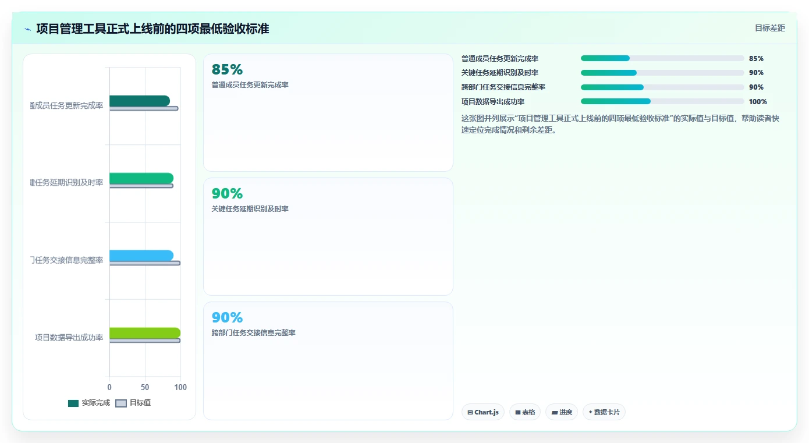Screen dimensions: 809x443
Task: Click the 目标差距 label in header
Action: coord(769,28)
